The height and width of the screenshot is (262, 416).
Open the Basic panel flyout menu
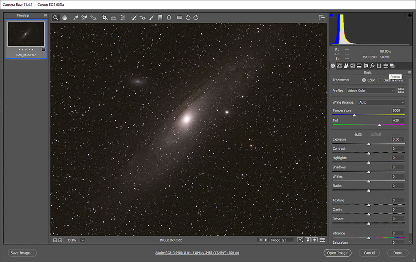coord(409,72)
